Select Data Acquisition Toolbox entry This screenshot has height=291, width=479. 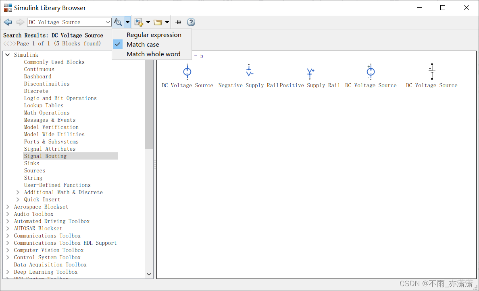50,265
